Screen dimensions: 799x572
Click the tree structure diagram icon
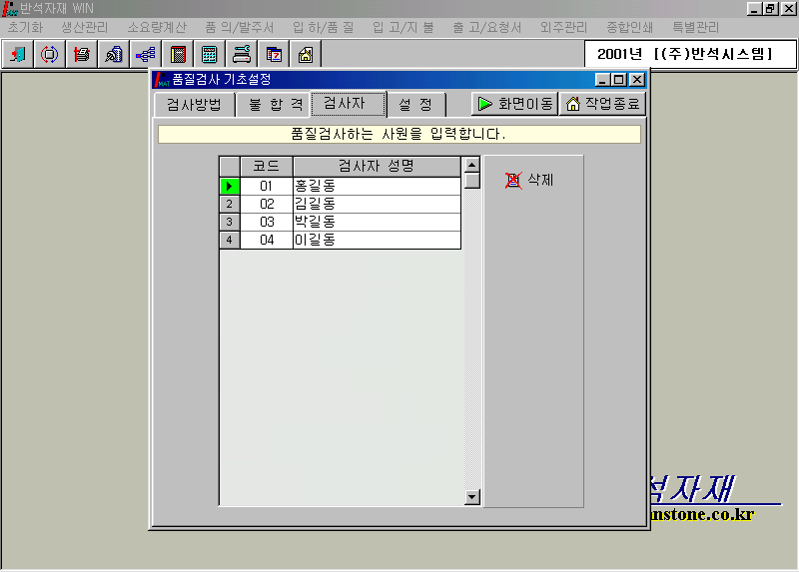(x=146, y=54)
